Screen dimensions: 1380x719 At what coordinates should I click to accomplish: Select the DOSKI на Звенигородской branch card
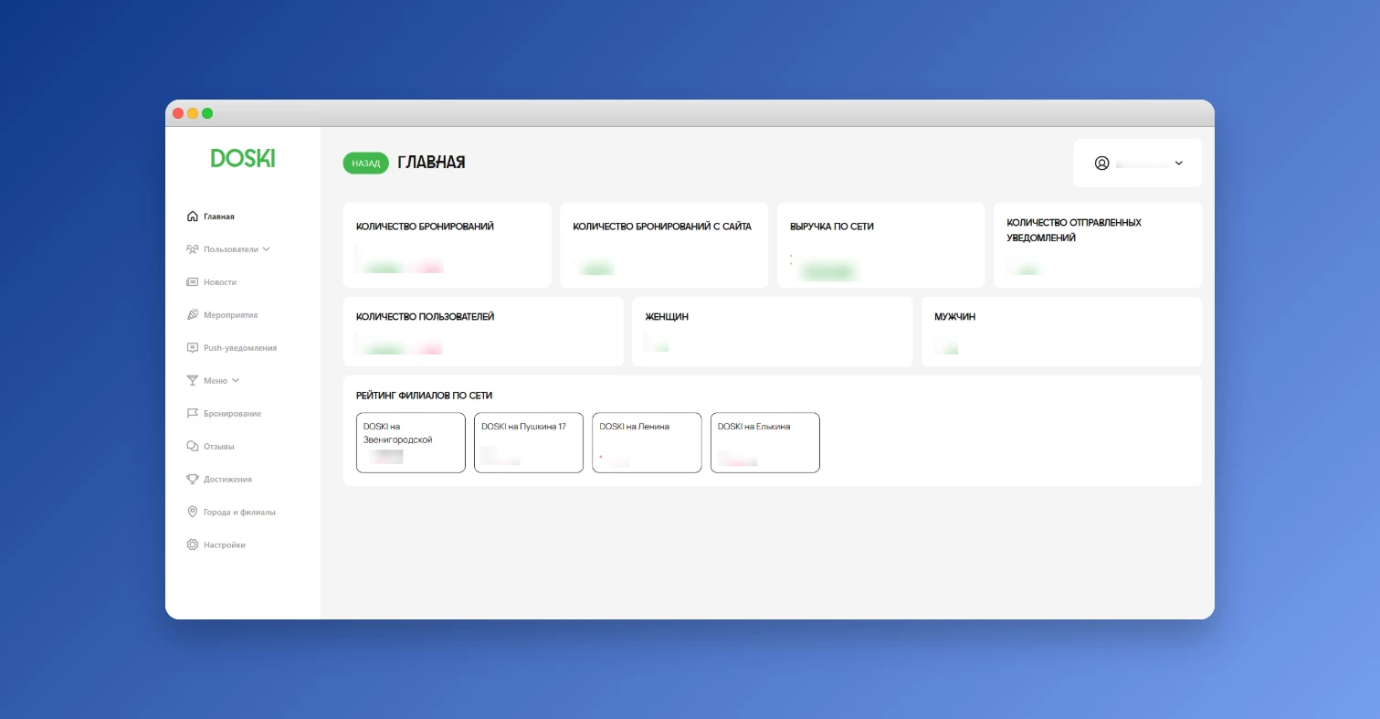tap(410, 442)
